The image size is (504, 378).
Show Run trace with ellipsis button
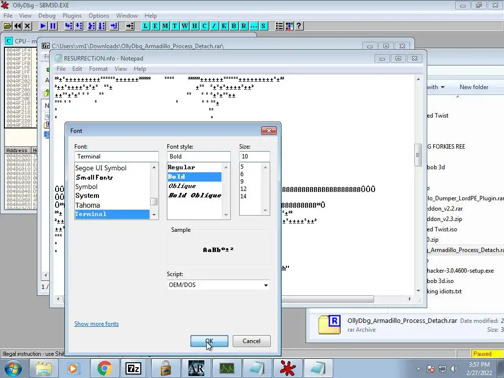point(253,26)
